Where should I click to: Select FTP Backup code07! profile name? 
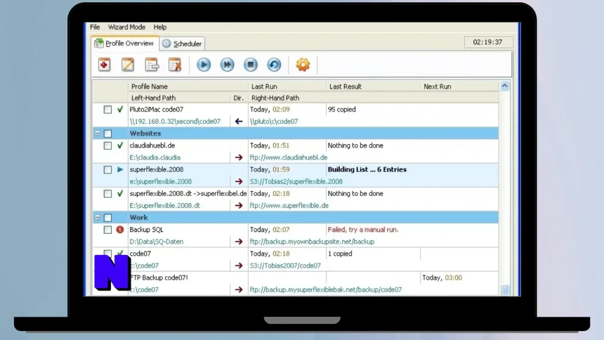point(159,277)
